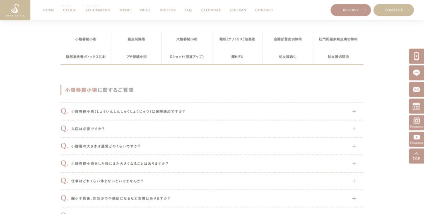This screenshot has height=214, width=424.
Task: Select the 小陰唇縮小術 category tab
Action: click(x=86, y=39)
